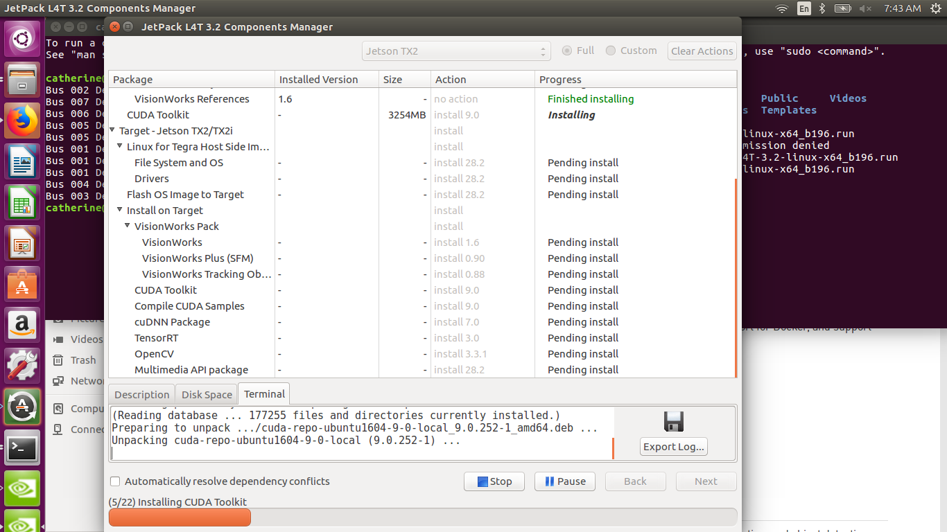Stop the installation
Viewport: 947px width, 532px height.
click(494, 481)
